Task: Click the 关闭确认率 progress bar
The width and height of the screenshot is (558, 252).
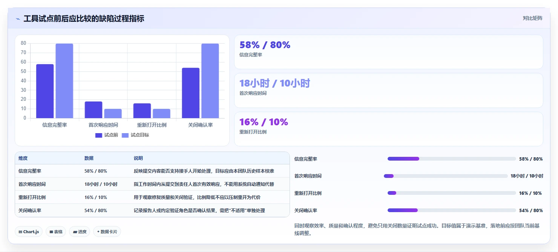Action: click(x=452, y=210)
